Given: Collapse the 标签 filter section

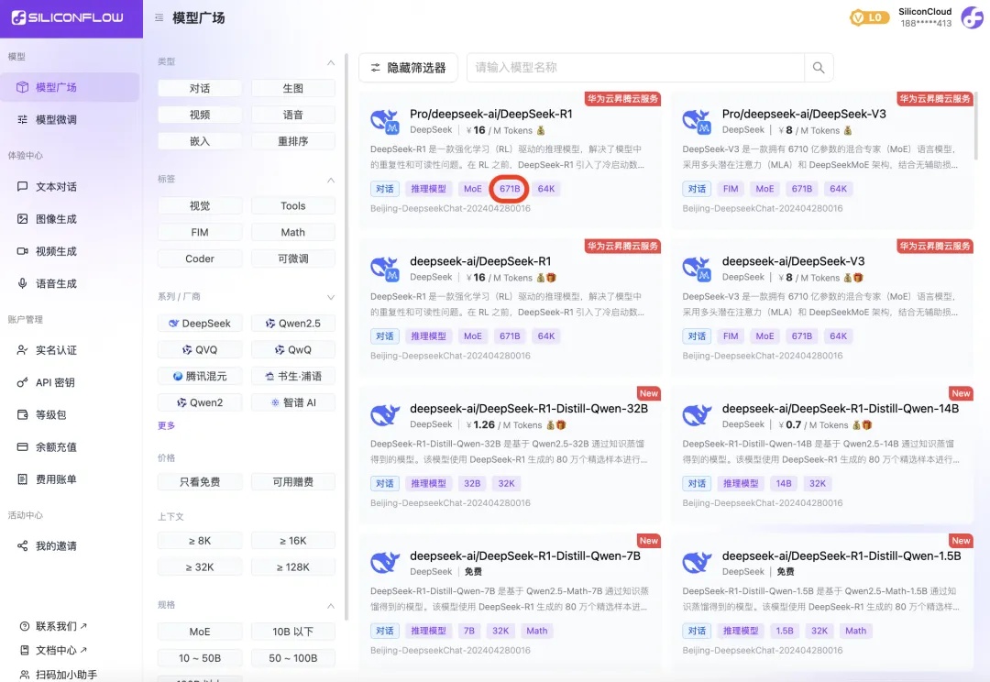Looking at the screenshot, I should tap(331, 180).
